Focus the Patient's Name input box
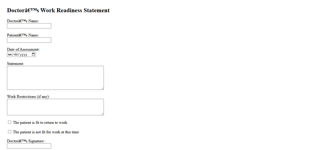The width and height of the screenshot is (319, 150). (29, 40)
